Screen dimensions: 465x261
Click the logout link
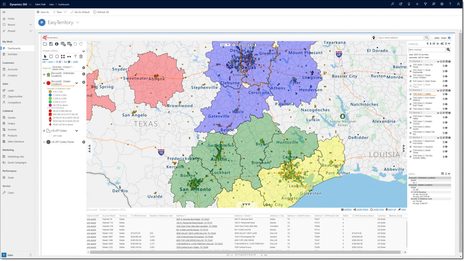point(444,38)
